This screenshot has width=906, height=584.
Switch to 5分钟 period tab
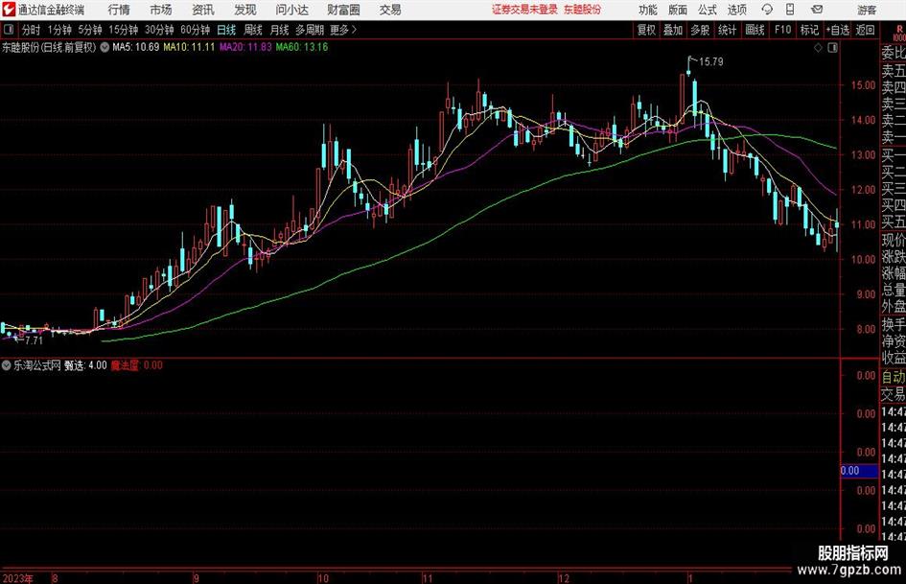pos(90,30)
